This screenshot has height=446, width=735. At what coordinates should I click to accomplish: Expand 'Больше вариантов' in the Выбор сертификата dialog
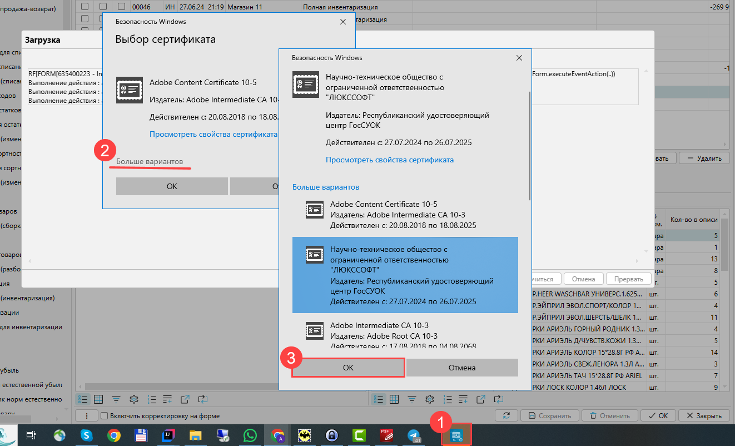[149, 161]
